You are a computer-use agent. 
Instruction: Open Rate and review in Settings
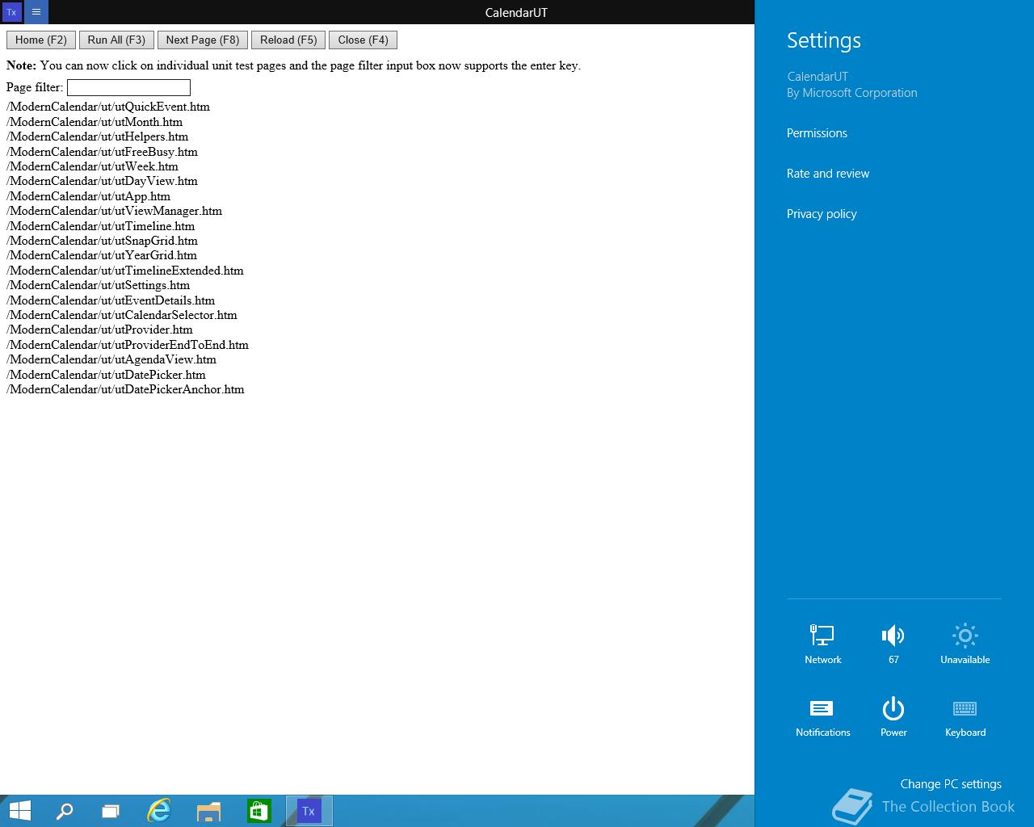point(828,174)
